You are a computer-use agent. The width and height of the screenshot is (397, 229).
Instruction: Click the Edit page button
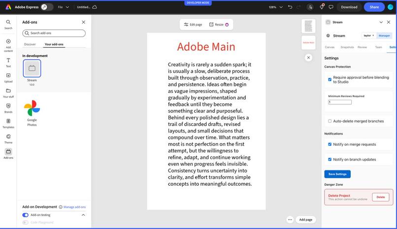tap(193, 25)
